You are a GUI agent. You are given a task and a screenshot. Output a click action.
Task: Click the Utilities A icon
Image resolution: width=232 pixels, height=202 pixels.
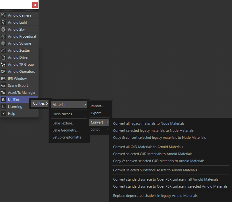point(3,100)
